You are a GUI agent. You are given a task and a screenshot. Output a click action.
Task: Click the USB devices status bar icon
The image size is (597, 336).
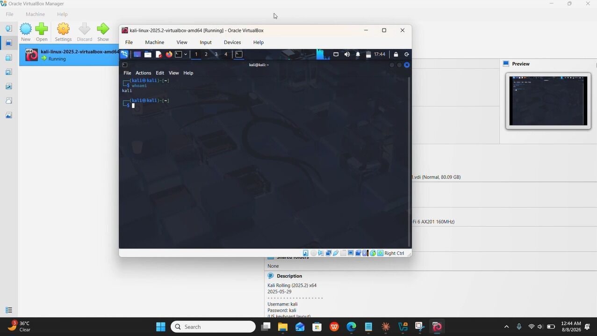[336, 253]
